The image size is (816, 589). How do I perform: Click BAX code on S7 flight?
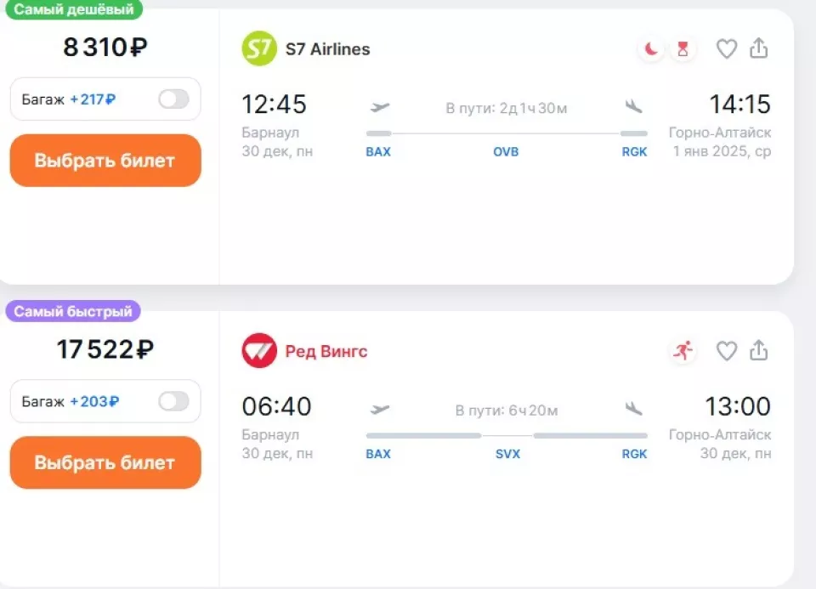pos(378,152)
